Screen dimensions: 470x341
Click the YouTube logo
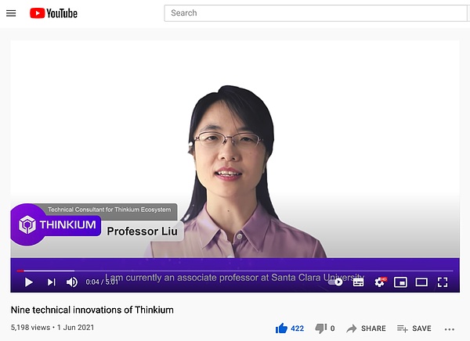[x=53, y=13]
